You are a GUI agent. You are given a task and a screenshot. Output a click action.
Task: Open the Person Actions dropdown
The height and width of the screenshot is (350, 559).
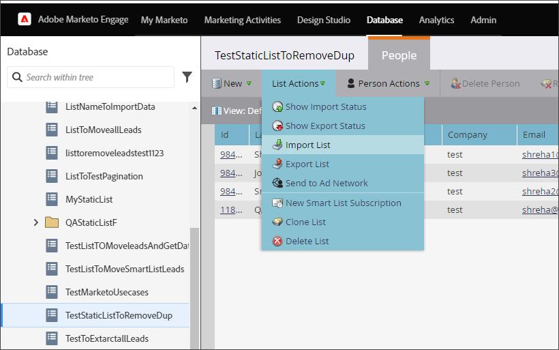(388, 83)
